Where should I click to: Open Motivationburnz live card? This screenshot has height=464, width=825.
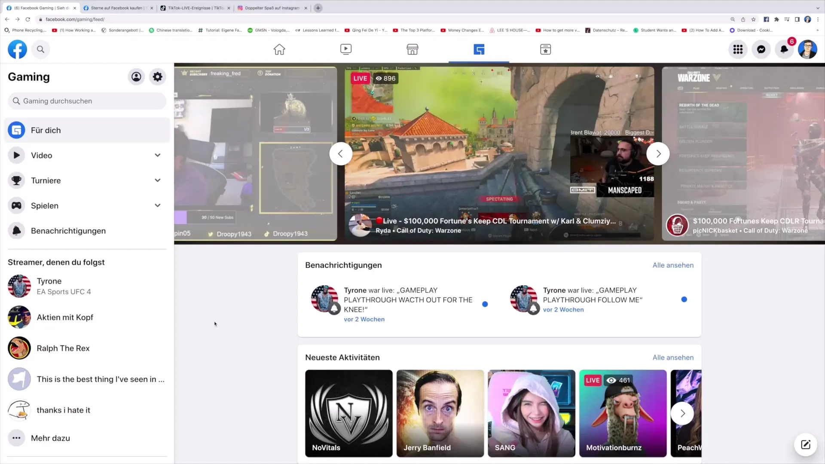623,413
